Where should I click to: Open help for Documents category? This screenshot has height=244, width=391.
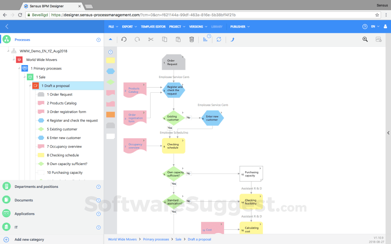(99, 200)
